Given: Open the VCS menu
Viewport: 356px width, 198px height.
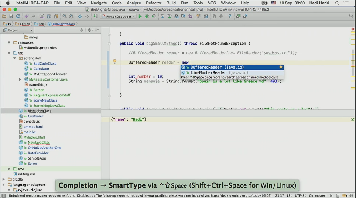Looking at the screenshot, I should [x=212, y=3].
